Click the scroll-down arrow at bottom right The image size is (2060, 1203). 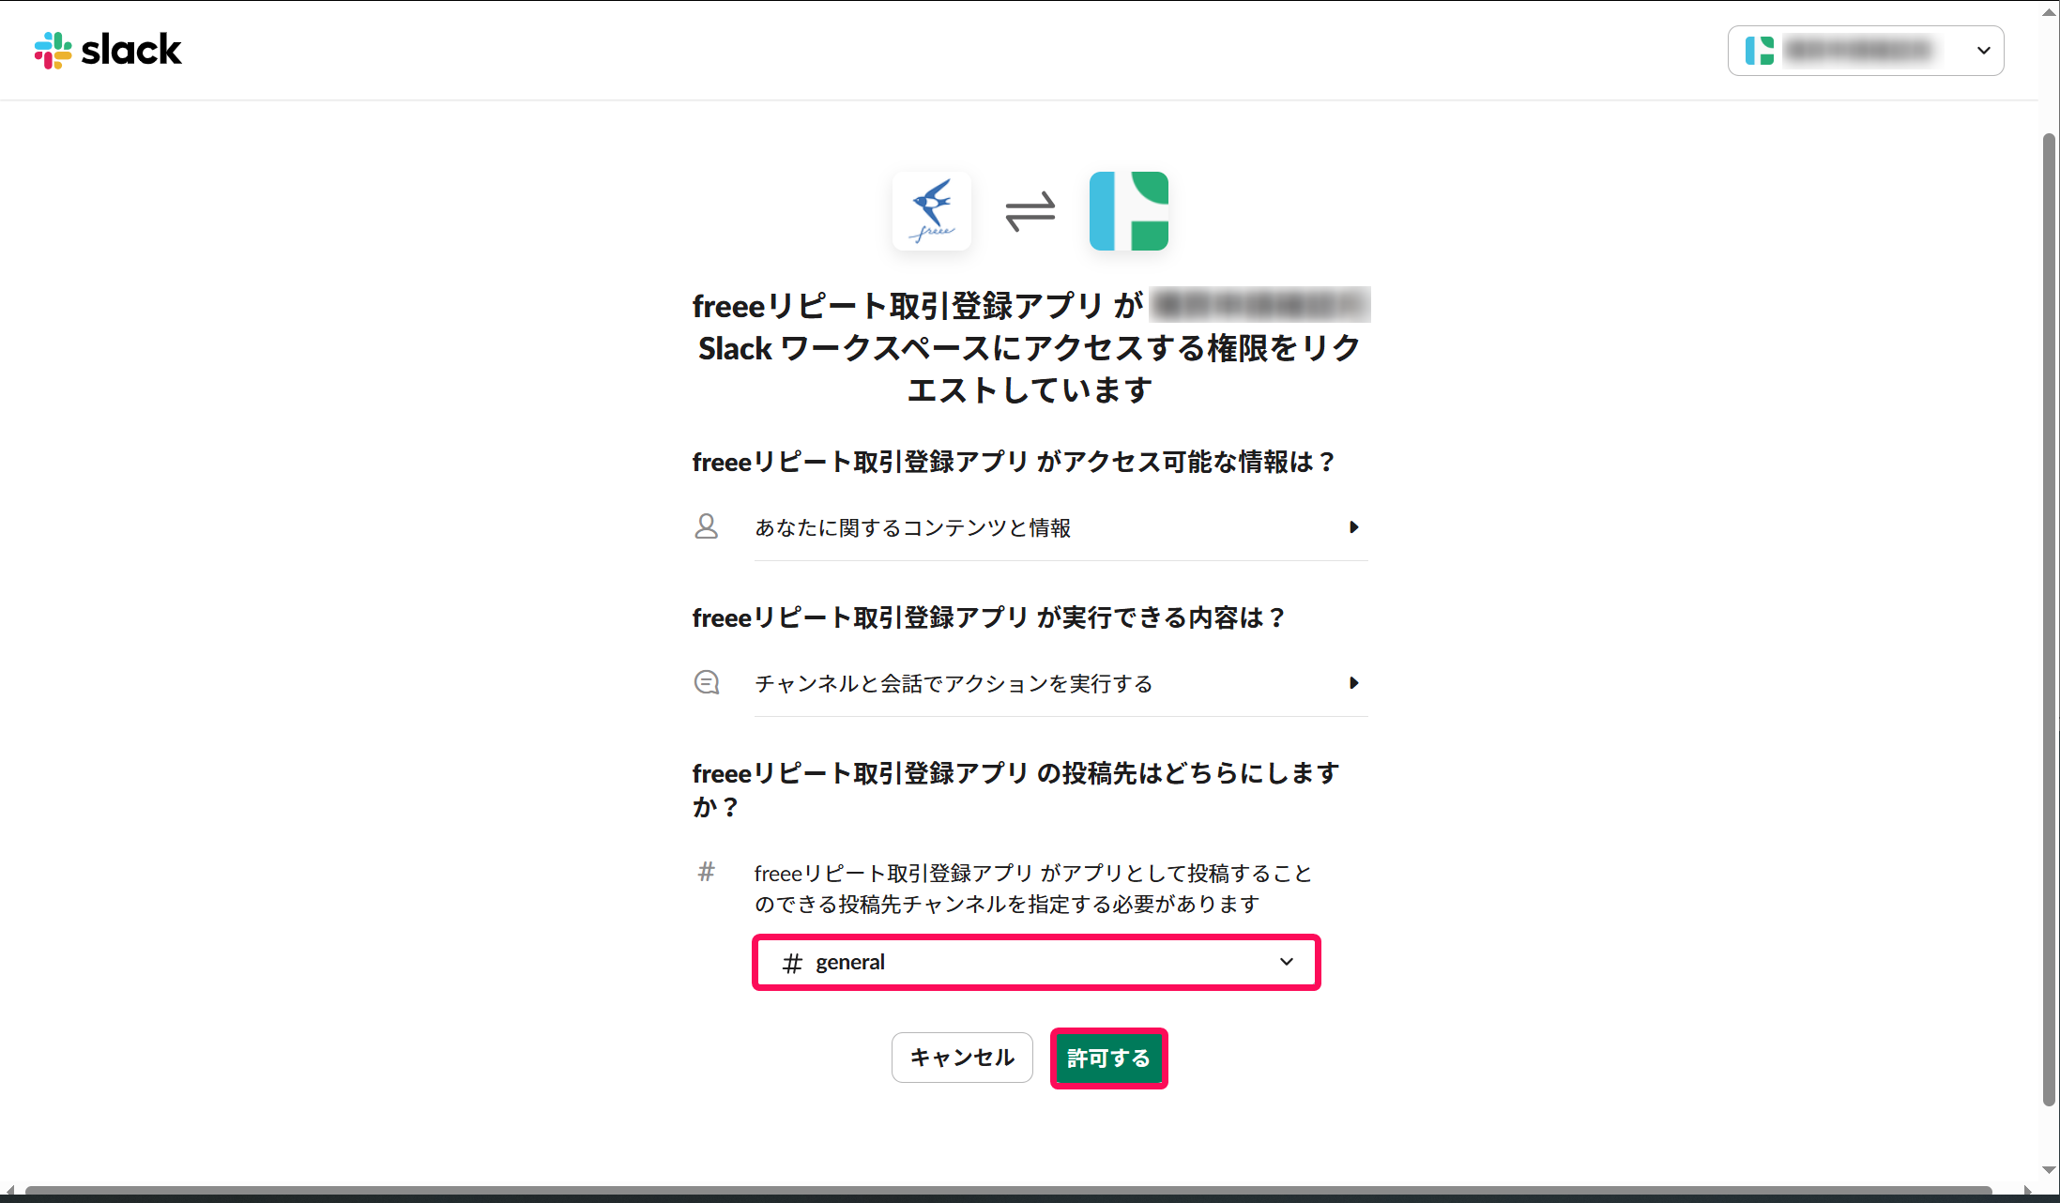(2049, 1170)
